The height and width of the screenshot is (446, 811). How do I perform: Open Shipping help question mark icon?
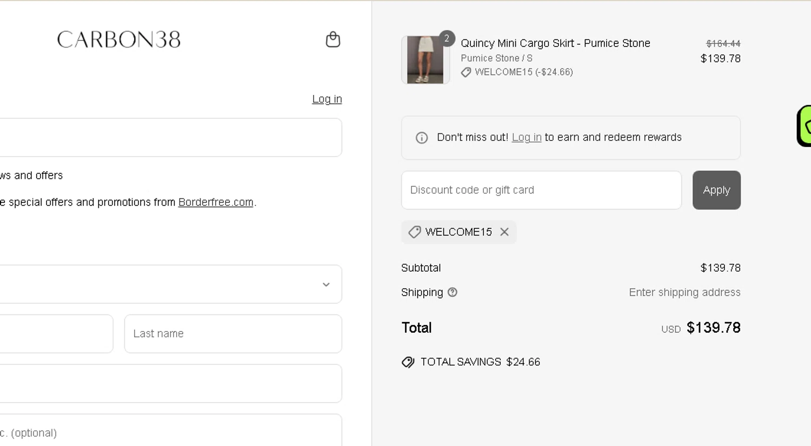point(453,292)
